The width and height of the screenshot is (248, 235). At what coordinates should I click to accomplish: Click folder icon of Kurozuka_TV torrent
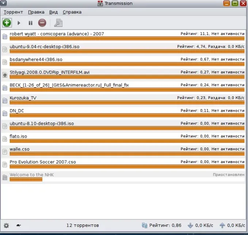click(5, 100)
